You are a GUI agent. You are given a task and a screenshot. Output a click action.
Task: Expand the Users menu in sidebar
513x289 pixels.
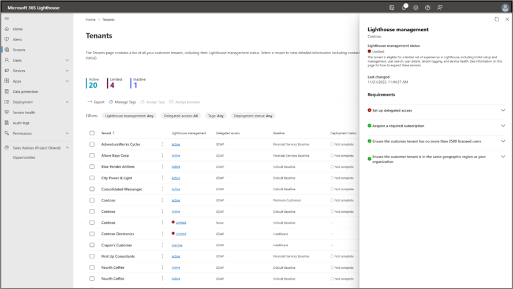click(67, 60)
